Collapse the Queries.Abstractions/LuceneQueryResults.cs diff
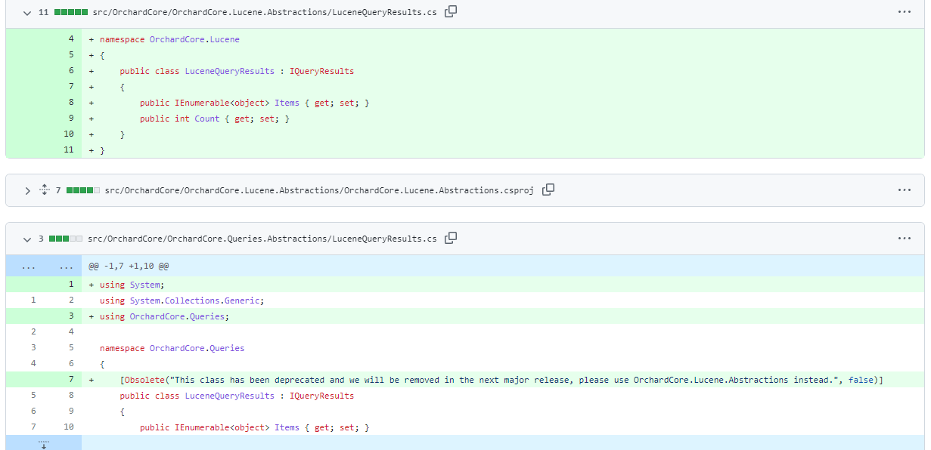Viewport: 931px width, 450px height. point(27,239)
